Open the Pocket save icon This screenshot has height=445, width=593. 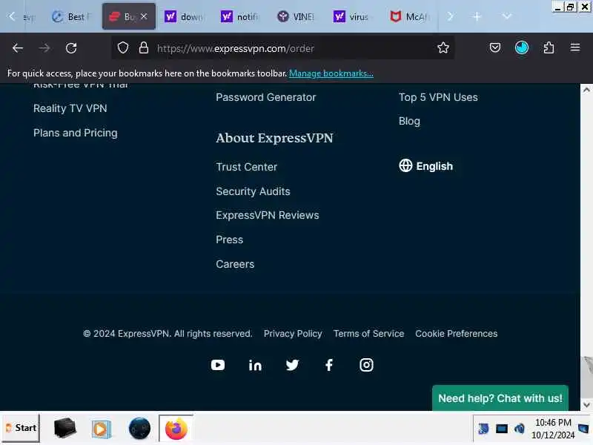[x=495, y=47]
